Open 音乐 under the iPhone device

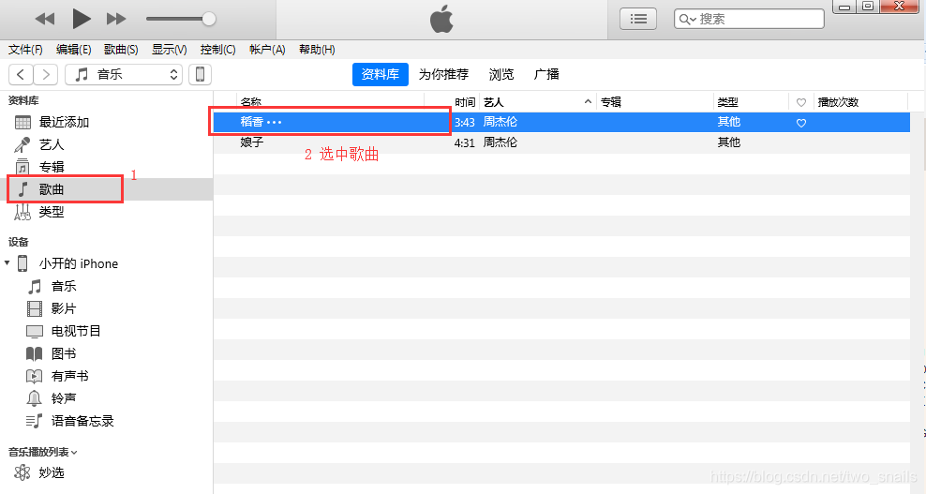click(64, 287)
